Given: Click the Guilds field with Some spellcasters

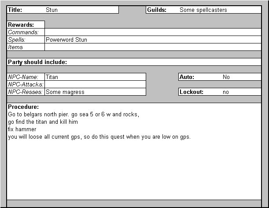Looking at the screenshot, I should 204,10.
